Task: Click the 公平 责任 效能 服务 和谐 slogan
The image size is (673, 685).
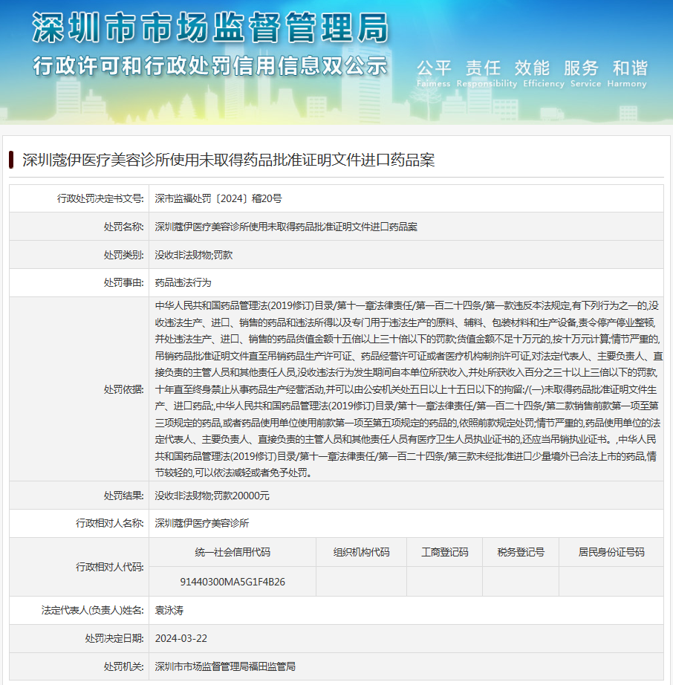Action: click(531, 68)
